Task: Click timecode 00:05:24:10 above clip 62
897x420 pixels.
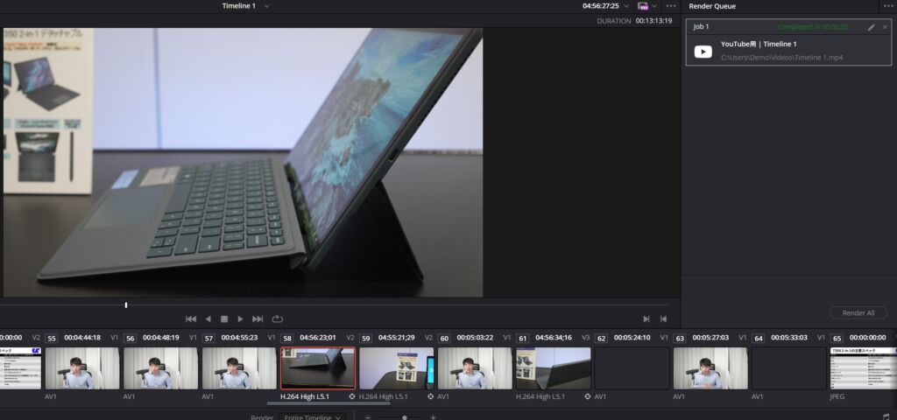Action: [x=632, y=338]
